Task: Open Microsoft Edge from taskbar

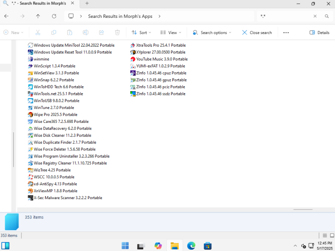Action: pos(191,246)
